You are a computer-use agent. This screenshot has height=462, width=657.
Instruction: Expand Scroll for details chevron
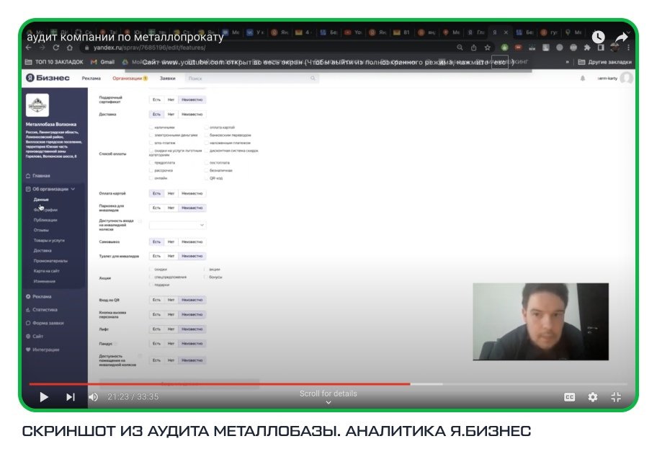tap(328, 402)
